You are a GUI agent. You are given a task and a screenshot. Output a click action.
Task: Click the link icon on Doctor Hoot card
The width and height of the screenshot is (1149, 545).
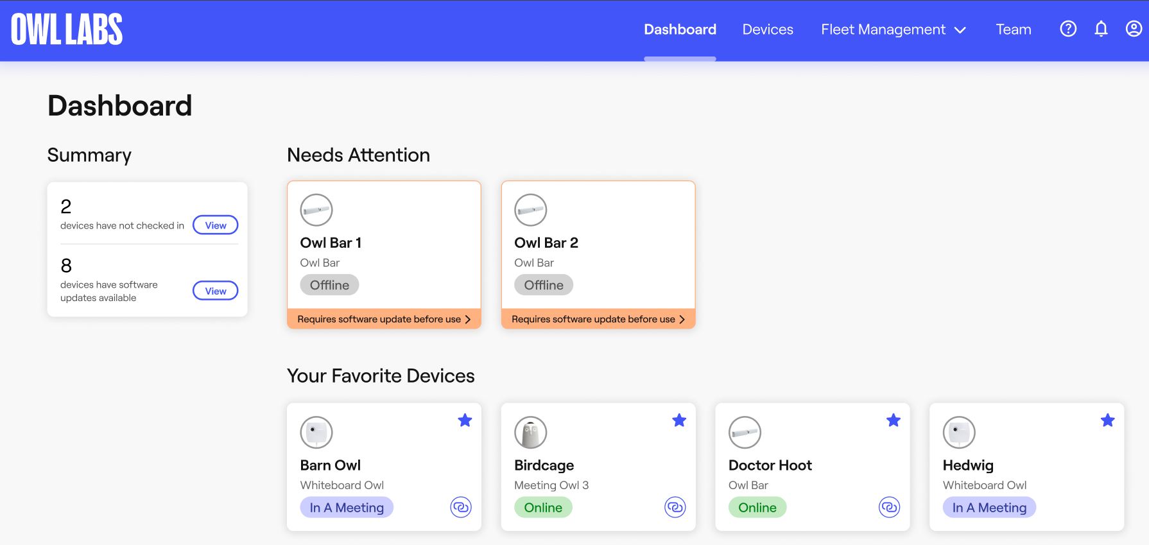tap(889, 507)
